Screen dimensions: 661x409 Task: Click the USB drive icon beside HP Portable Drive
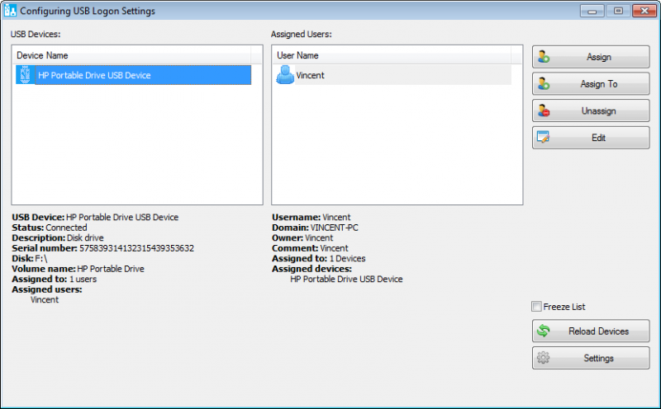[26, 75]
